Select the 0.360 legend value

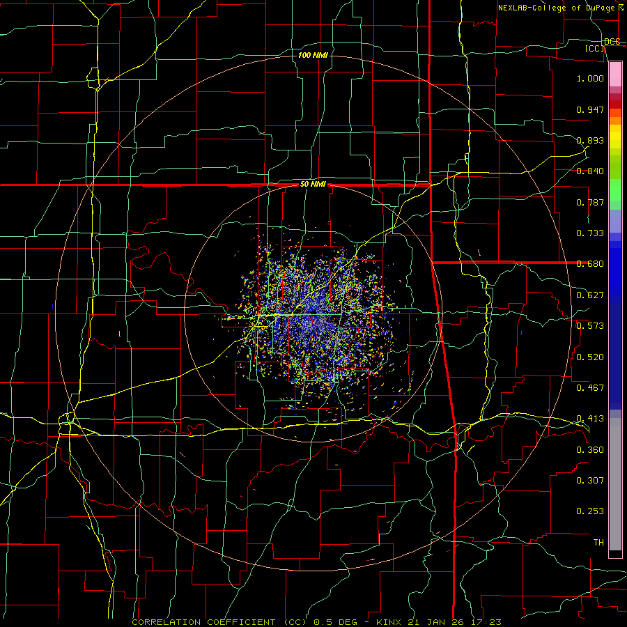pyautogui.click(x=590, y=450)
